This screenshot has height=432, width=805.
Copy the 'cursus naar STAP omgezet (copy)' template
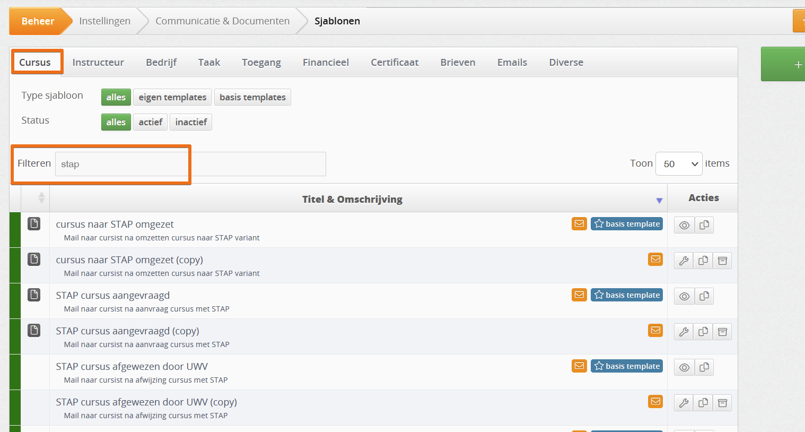[x=703, y=261]
